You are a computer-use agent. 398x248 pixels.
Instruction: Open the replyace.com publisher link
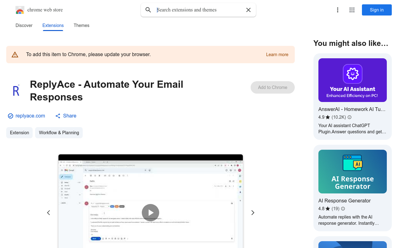[30, 116]
